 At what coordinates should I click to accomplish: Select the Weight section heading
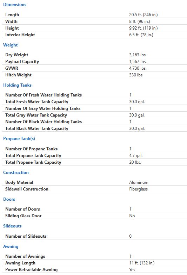tap(10, 45)
